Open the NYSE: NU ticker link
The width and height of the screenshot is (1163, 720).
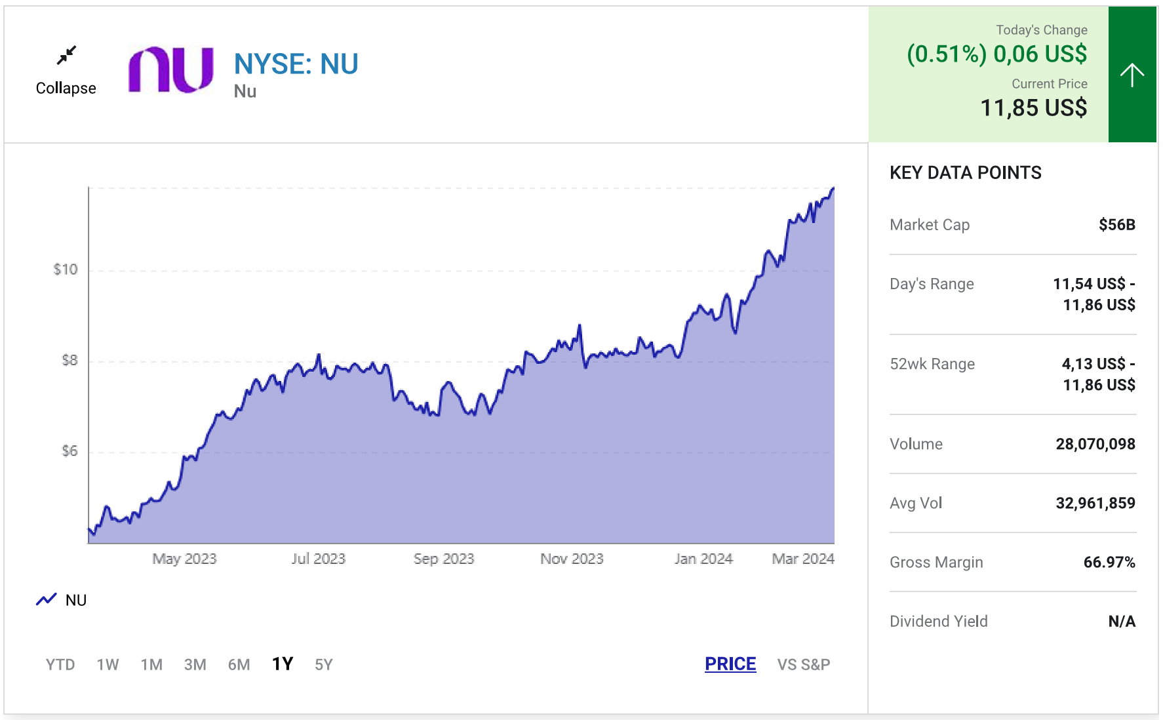click(296, 64)
